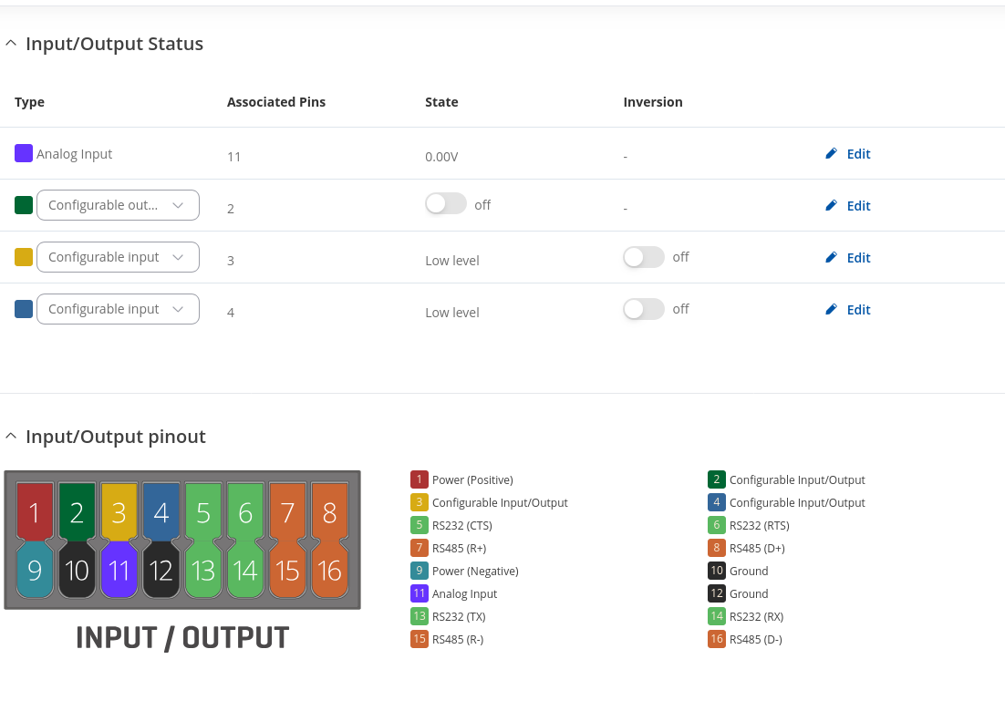The image size is (1005, 711).
Task: Click pin 1 in the connector diagram
Action: click(x=35, y=512)
